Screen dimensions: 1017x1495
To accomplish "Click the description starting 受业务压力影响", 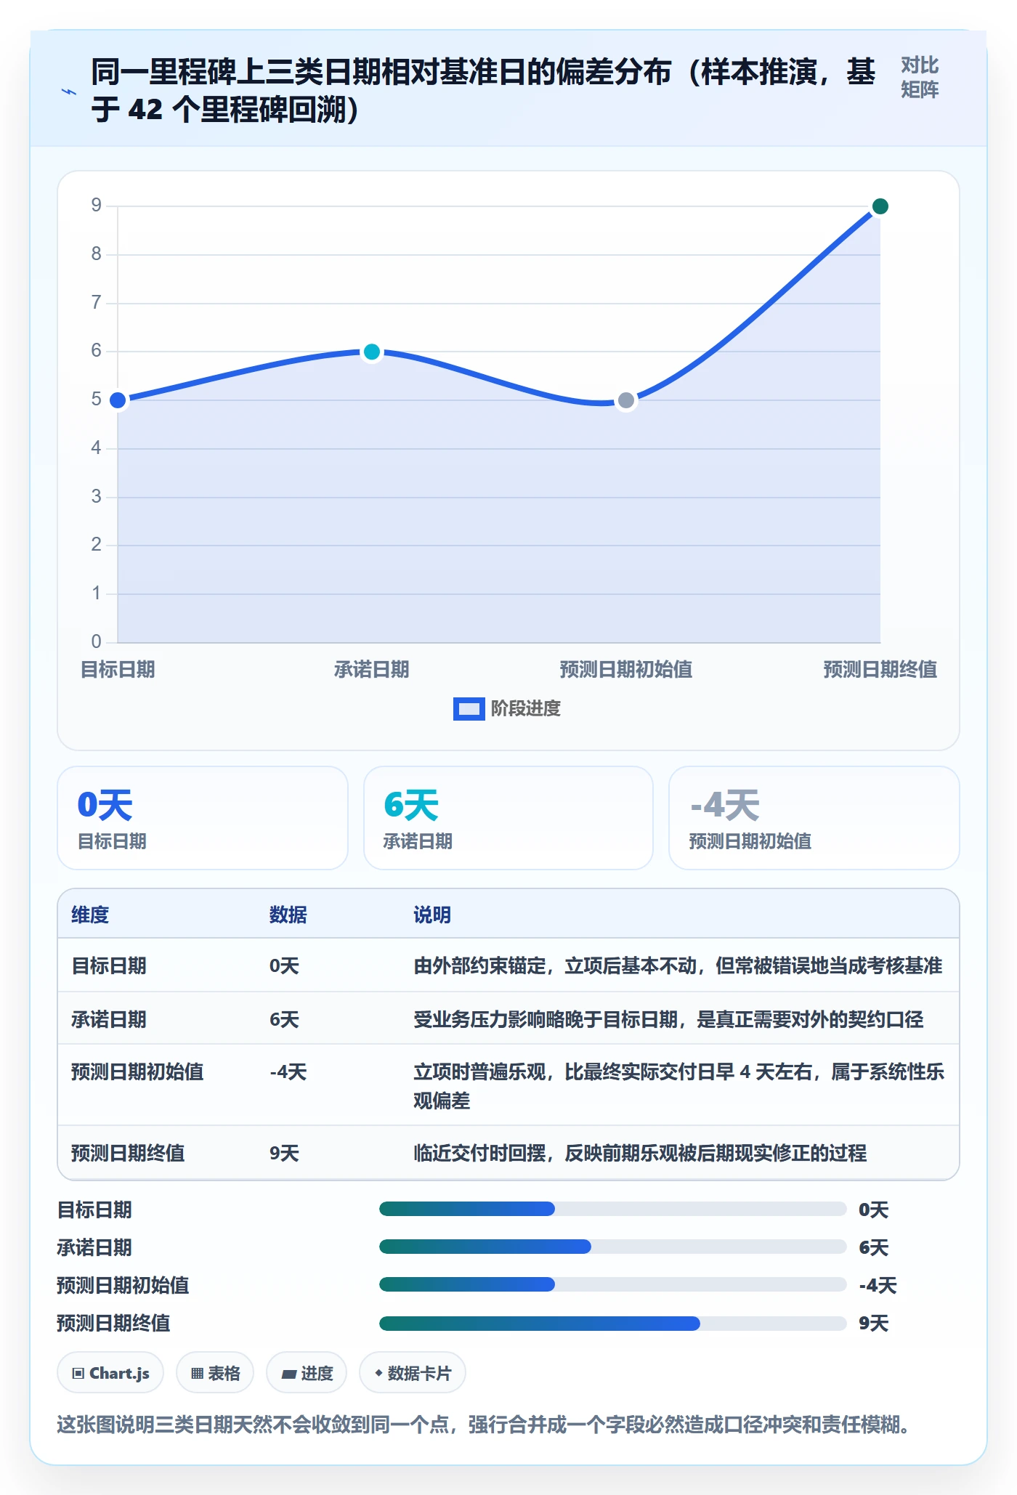I will click(x=668, y=1019).
